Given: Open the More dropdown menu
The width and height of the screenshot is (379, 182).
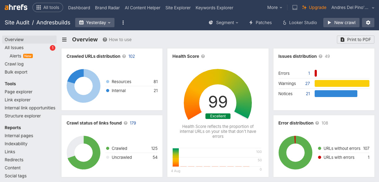Looking at the screenshot, I should click(x=274, y=7).
